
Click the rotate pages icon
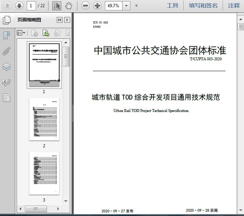coord(57,33)
